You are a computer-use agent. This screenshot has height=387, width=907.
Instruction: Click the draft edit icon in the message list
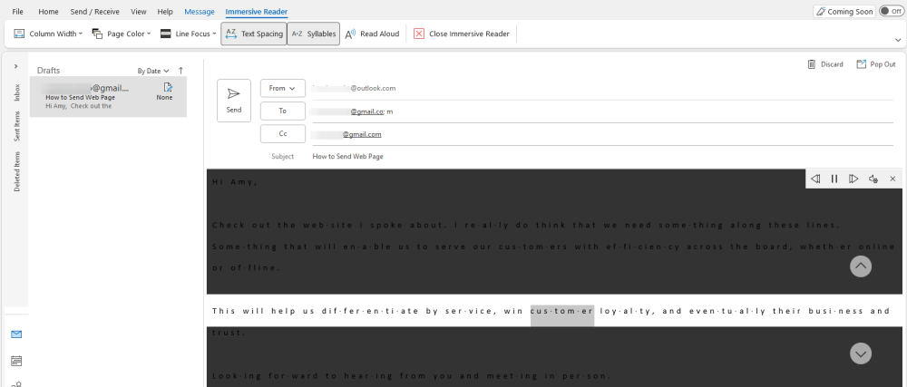pyautogui.click(x=168, y=87)
